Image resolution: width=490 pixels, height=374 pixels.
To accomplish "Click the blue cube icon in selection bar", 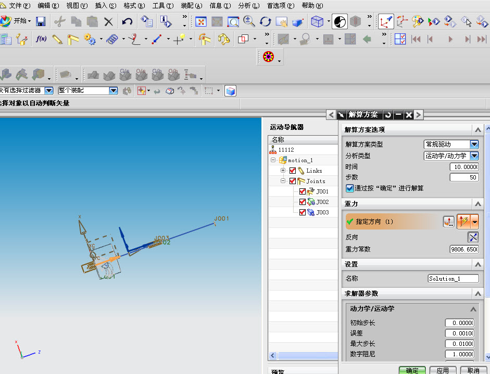I will tap(230, 91).
